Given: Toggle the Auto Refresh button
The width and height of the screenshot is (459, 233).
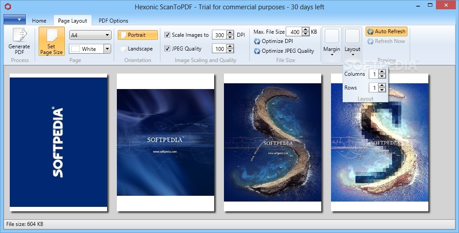Looking at the screenshot, I should point(387,31).
